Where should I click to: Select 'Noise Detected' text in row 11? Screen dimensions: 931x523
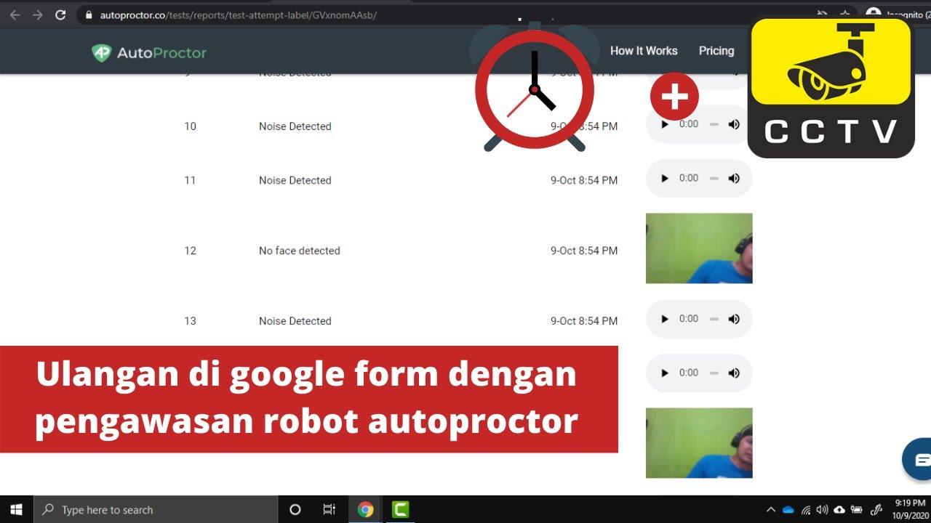tap(295, 180)
